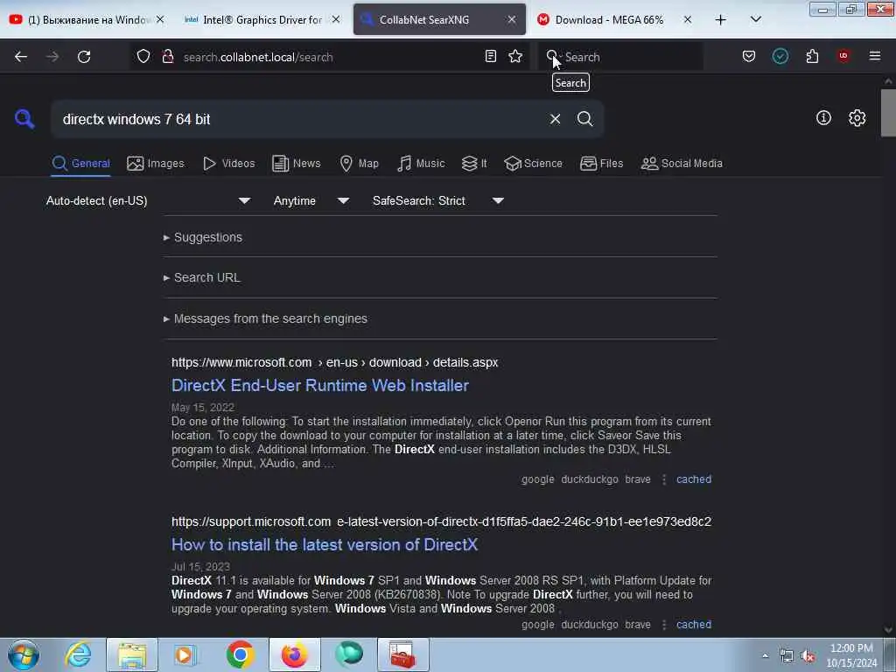This screenshot has width=896, height=672.
Task: Switch to Chrome in the taskbar
Action: (240, 654)
